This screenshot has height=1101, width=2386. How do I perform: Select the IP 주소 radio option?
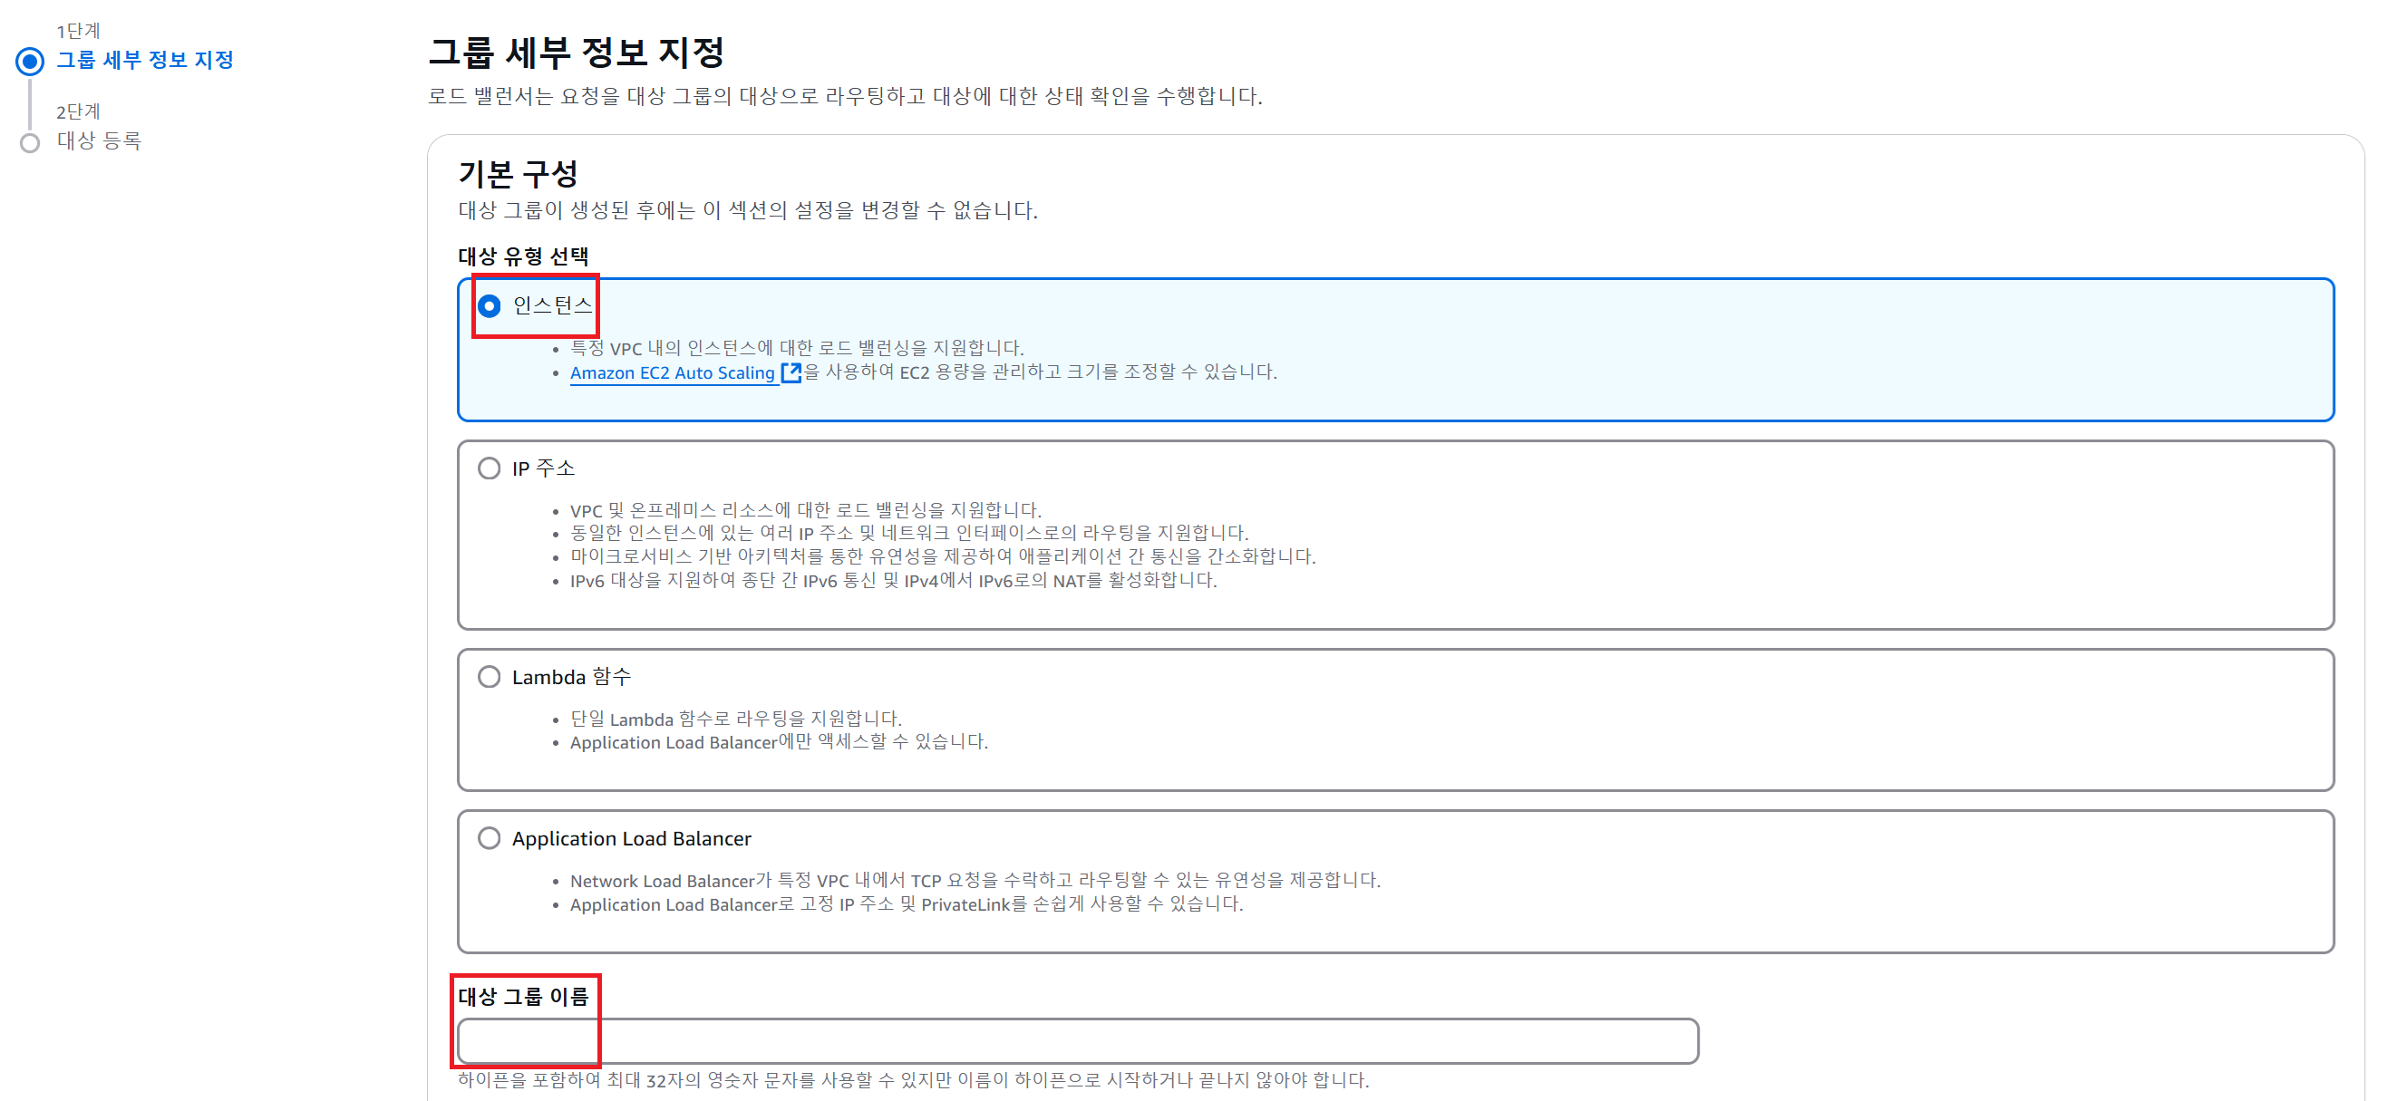pos(489,468)
